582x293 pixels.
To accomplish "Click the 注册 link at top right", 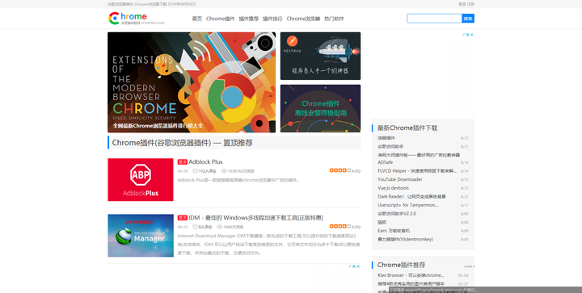I will (x=470, y=4).
